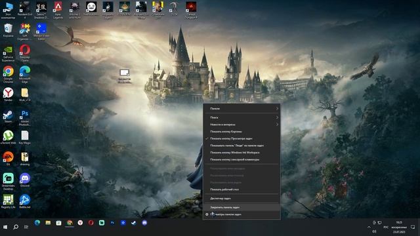Screen dimensions: 420x236
Task: Select the Steam desktop icon
Action: pos(8,117)
